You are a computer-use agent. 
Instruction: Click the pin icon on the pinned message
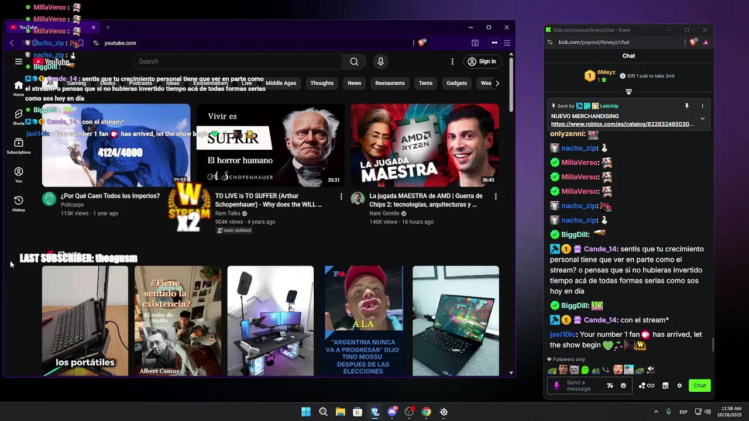pos(687,106)
